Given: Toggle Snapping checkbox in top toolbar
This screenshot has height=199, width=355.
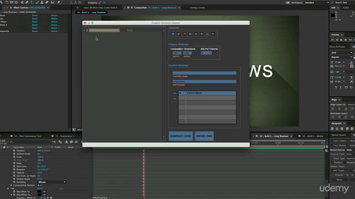Looking at the screenshot, I should pos(87,3).
